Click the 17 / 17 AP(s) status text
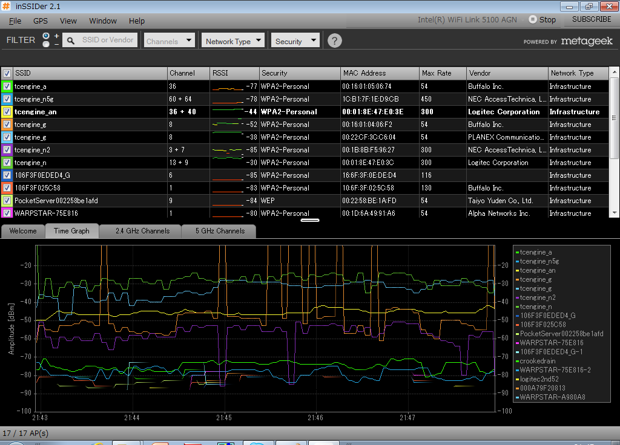620x445 pixels. (x=25, y=433)
